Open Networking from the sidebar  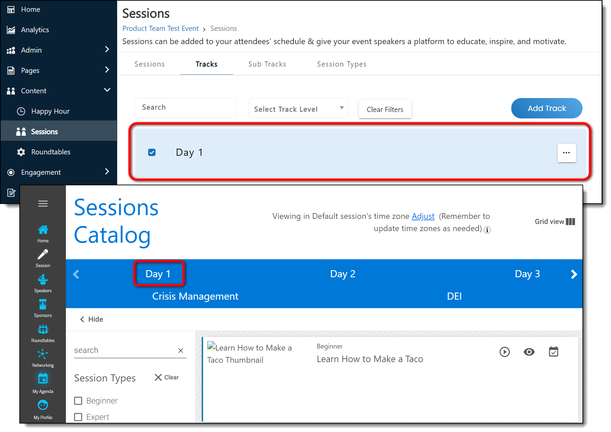click(x=43, y=355)
